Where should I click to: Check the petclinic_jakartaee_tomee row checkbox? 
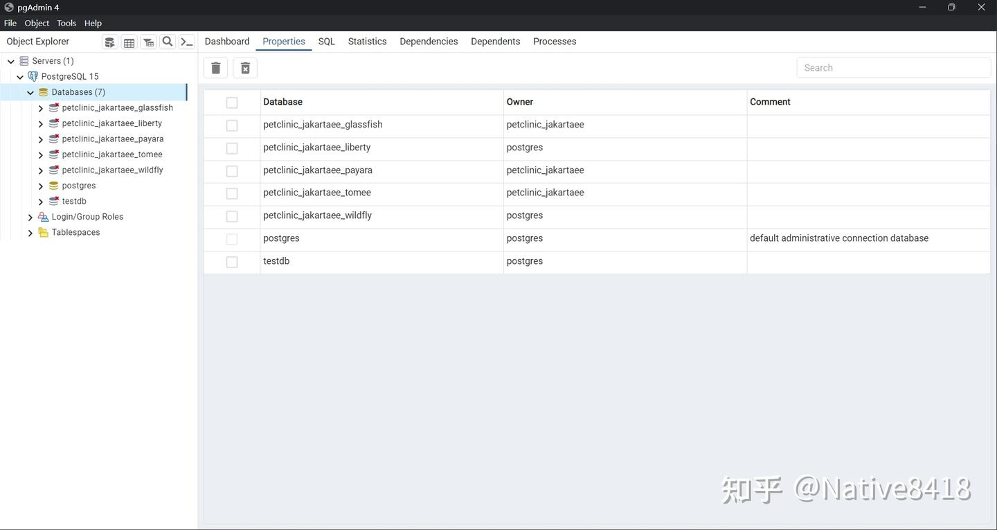coord(232,193)
